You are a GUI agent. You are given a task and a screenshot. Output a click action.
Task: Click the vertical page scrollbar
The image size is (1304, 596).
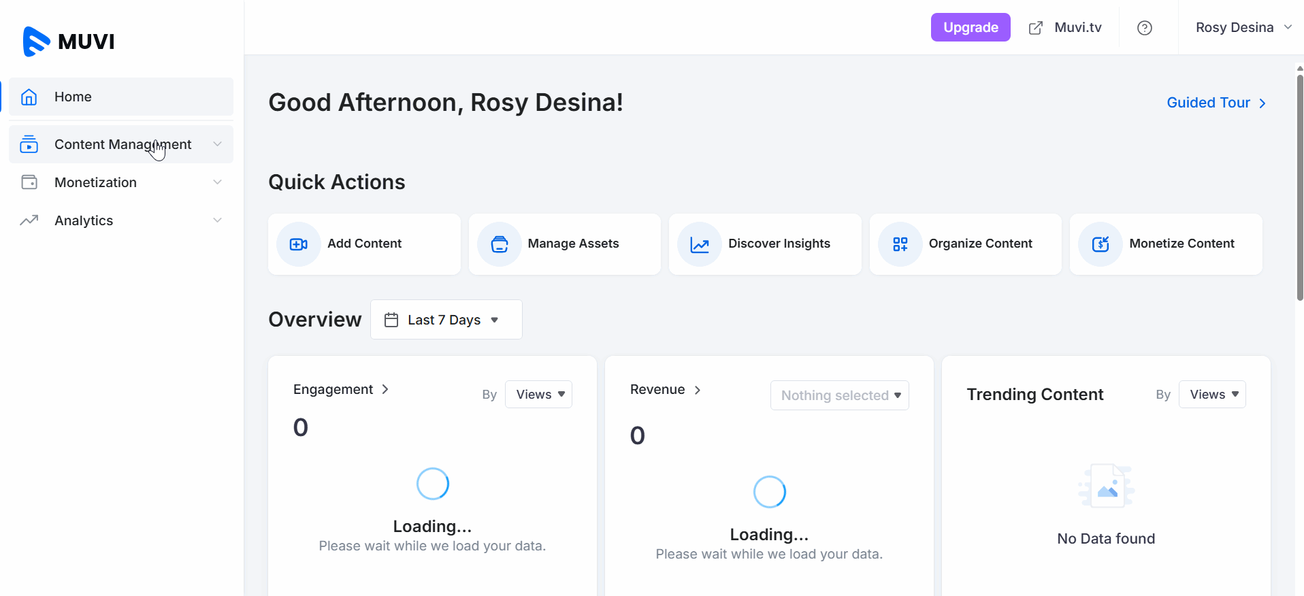pyautogui.click(x=1299, y=187)
